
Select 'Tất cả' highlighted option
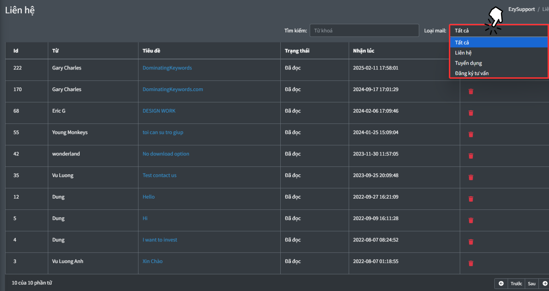coord(462,42)
